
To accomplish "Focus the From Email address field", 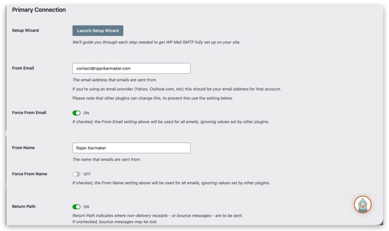I will [131, 68].
